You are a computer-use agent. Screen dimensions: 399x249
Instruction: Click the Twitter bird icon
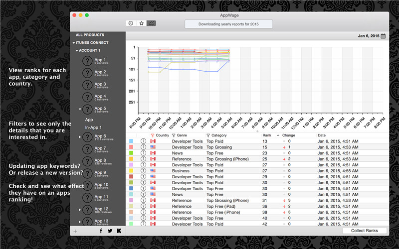[x=110, y=231]
